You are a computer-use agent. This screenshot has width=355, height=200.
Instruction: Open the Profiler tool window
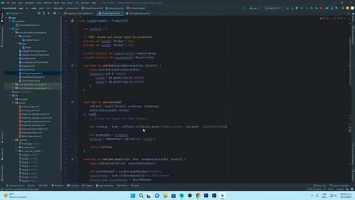122,186
